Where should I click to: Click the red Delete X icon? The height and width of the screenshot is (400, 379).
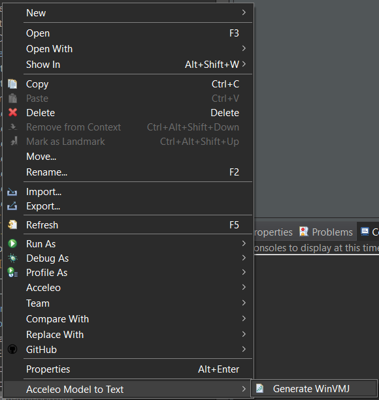12,112
